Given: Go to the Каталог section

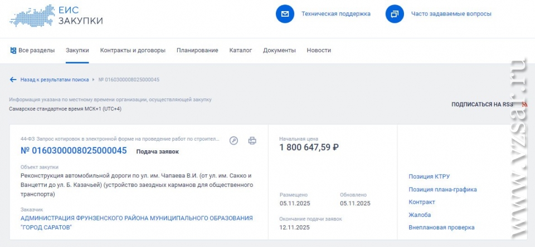Looking at the screenshot, I should pos(240,51).
